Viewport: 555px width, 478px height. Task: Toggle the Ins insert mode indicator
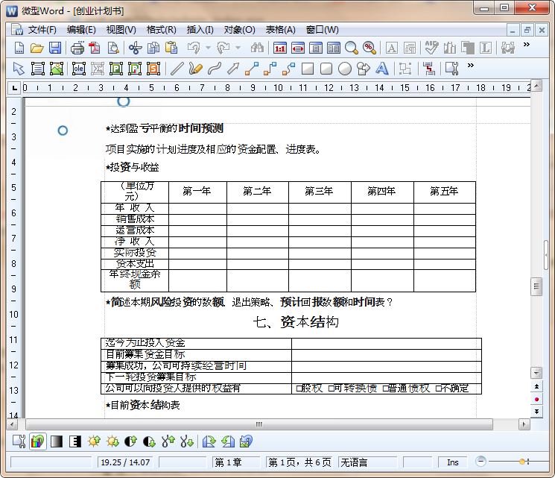click(x=453, y=462)
